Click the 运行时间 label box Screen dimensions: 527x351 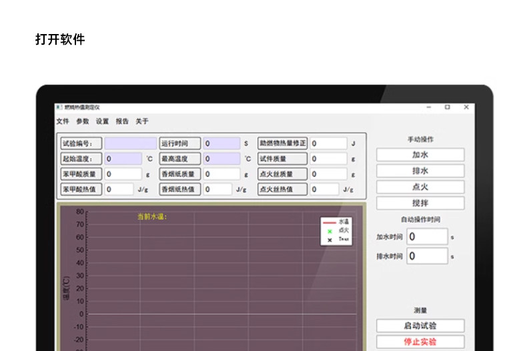pos(180,143)
